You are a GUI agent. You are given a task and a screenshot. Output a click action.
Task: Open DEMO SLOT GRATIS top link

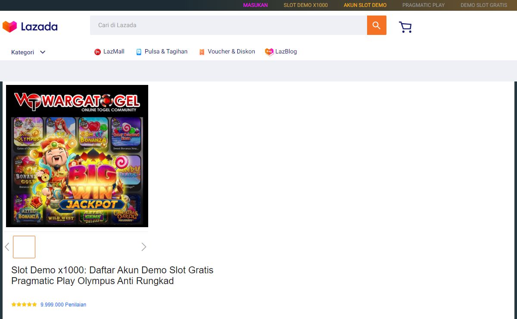tap(484, 5)
